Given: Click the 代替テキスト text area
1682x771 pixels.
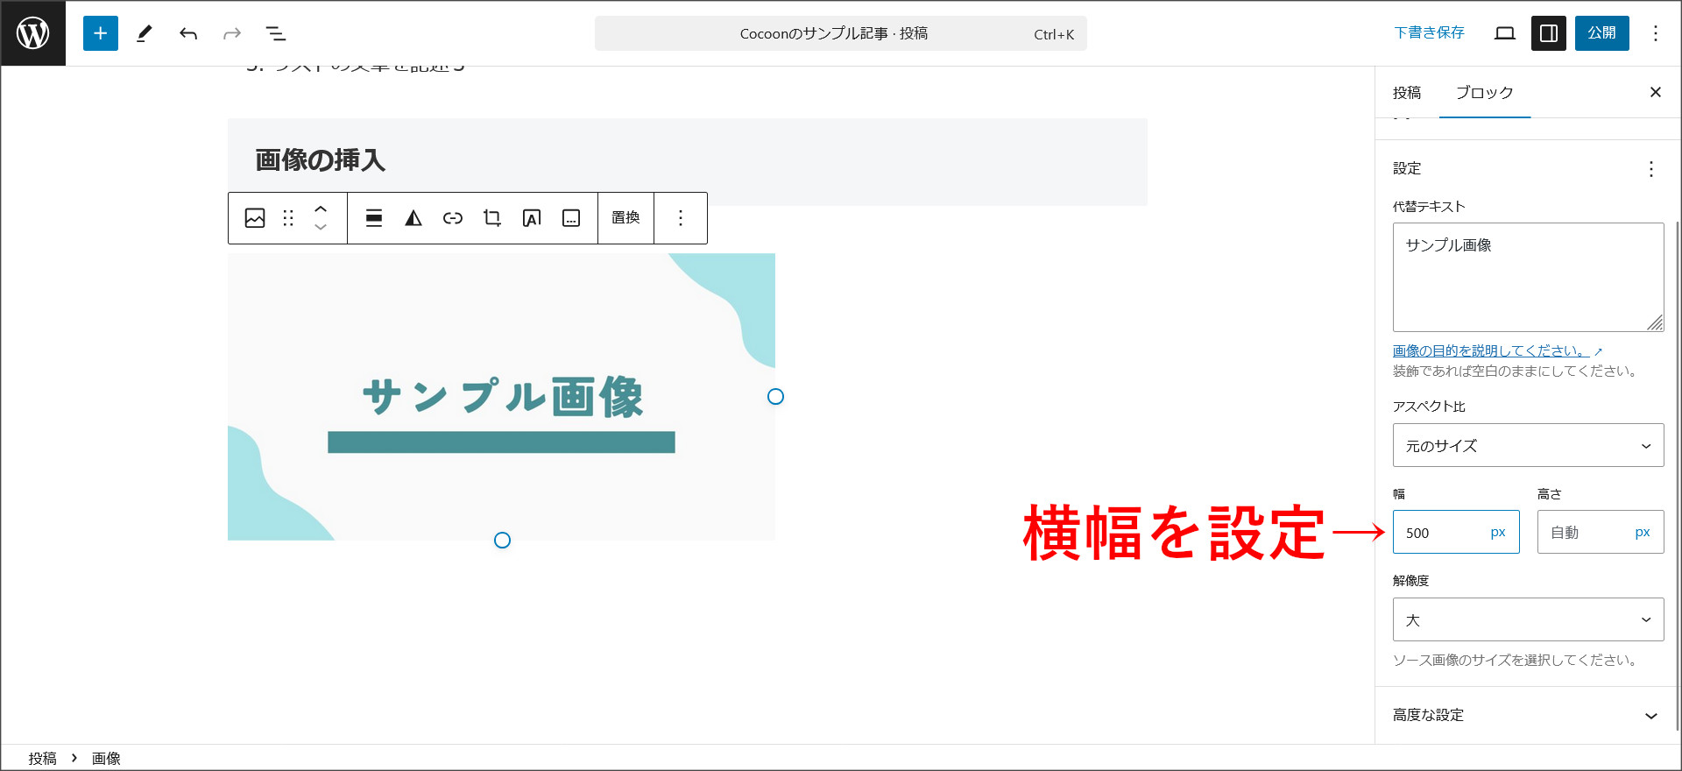Looking at the screenshot, I should pos(1529,278).
